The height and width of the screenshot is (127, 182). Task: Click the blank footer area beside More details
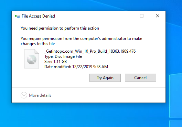(108, 95)
